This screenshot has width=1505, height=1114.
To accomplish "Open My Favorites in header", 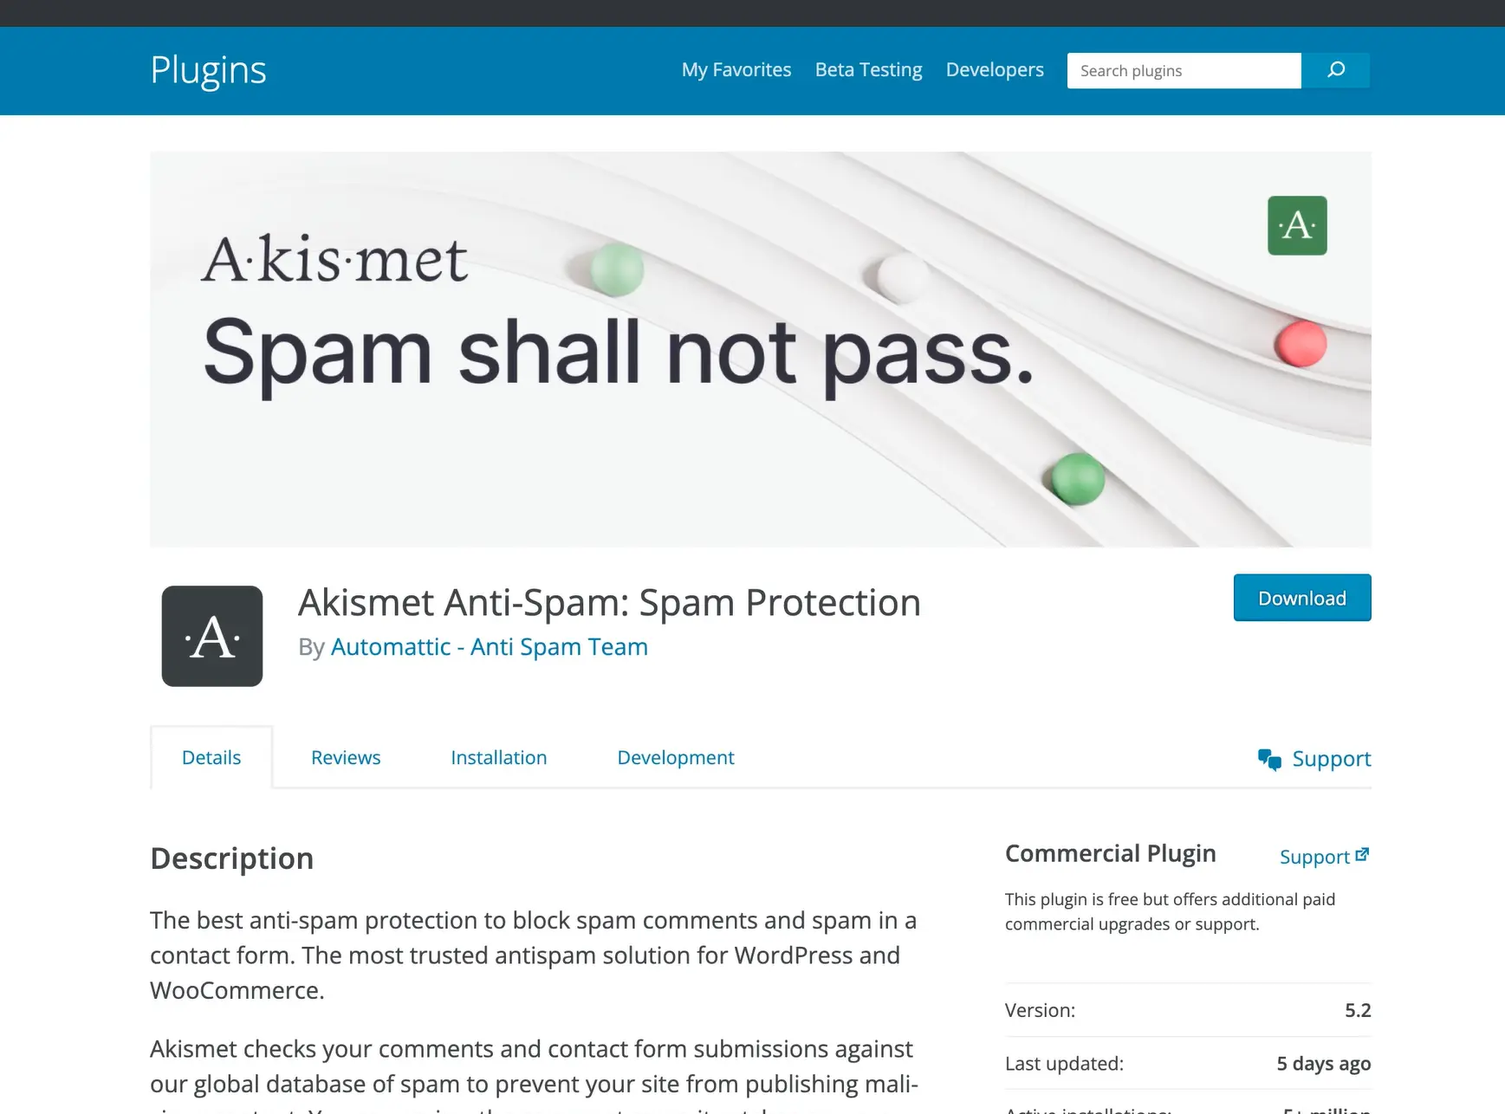I will click(x=736, y=70).
